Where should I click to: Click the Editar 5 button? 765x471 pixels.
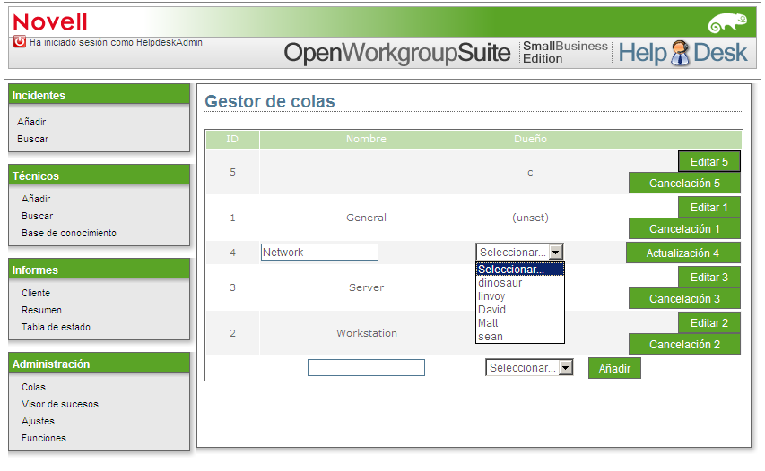708,162
